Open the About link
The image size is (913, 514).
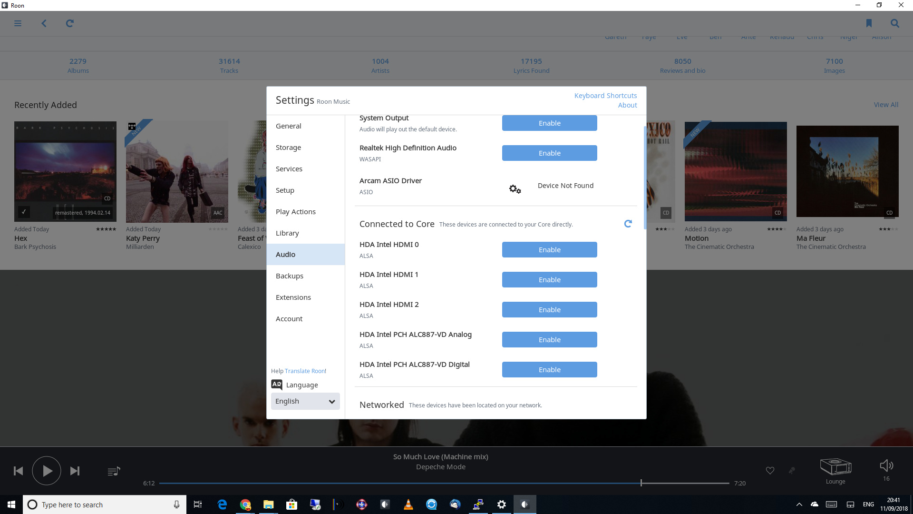[x=627, y=105]
